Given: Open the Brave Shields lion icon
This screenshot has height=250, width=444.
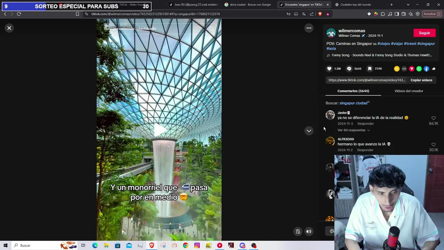Looking at the screenshot, I should (320, 14).
